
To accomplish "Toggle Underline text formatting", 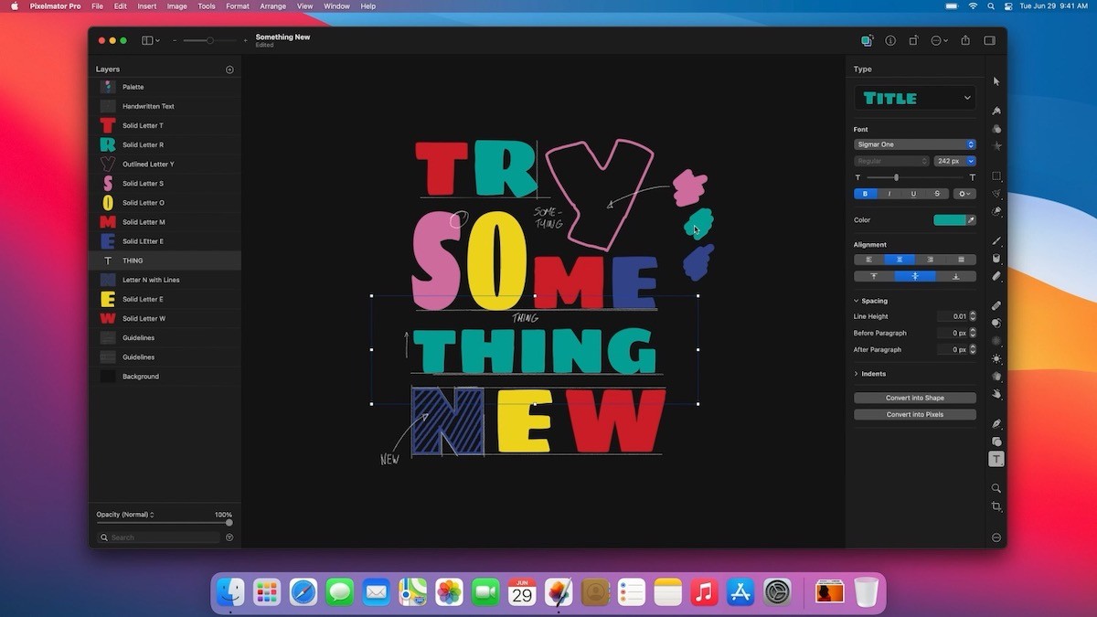I will pyautogui.click(x=913, y=194).
